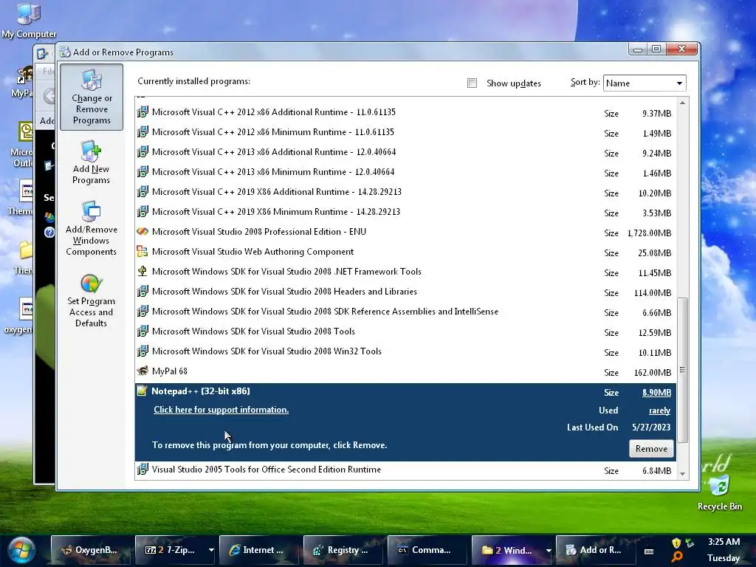
Task: Click scrollbar down arrow in program list
Action: tap(682, 473)
